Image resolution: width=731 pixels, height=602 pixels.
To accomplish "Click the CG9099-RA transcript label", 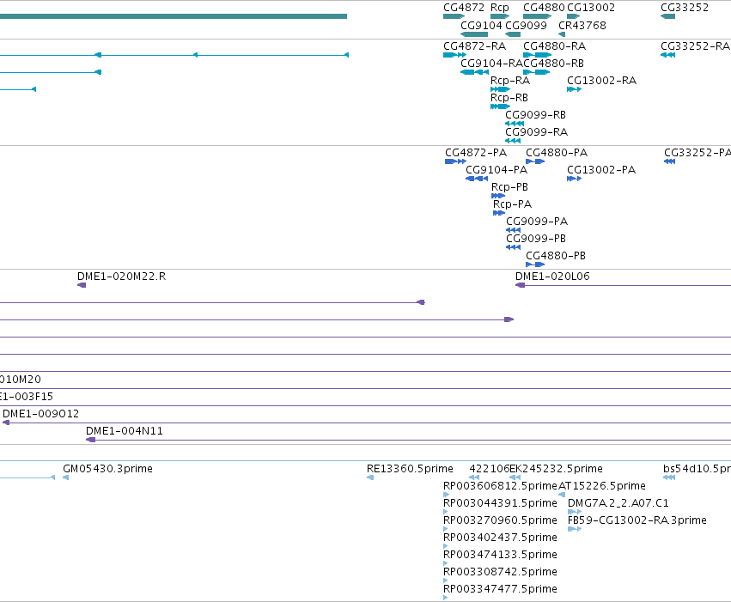I will coord(537,132).
